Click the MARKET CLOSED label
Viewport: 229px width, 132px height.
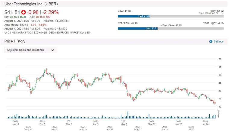80,33
